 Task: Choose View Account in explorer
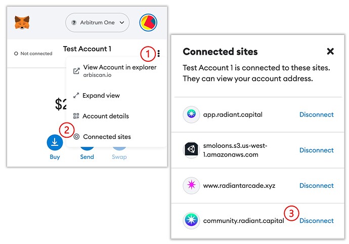tap(116, 71)
